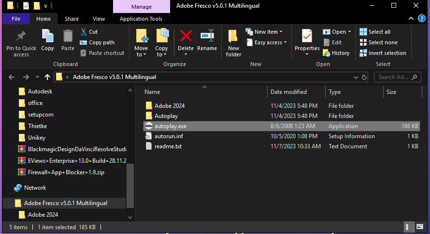Click the Cut scissors icon
The height and width of the screenshot is (234, 430).
pos(83,32)
